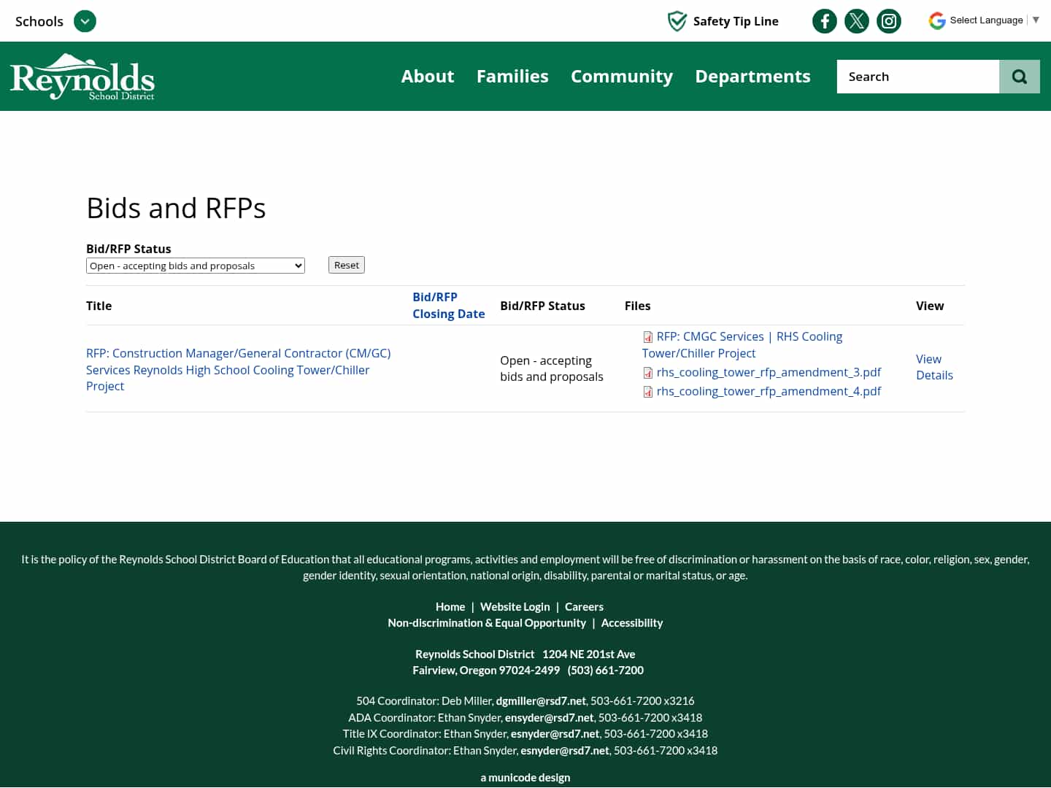
Task: Open the PDF icon beside amendment_3
Action: (x=647, y=373)
